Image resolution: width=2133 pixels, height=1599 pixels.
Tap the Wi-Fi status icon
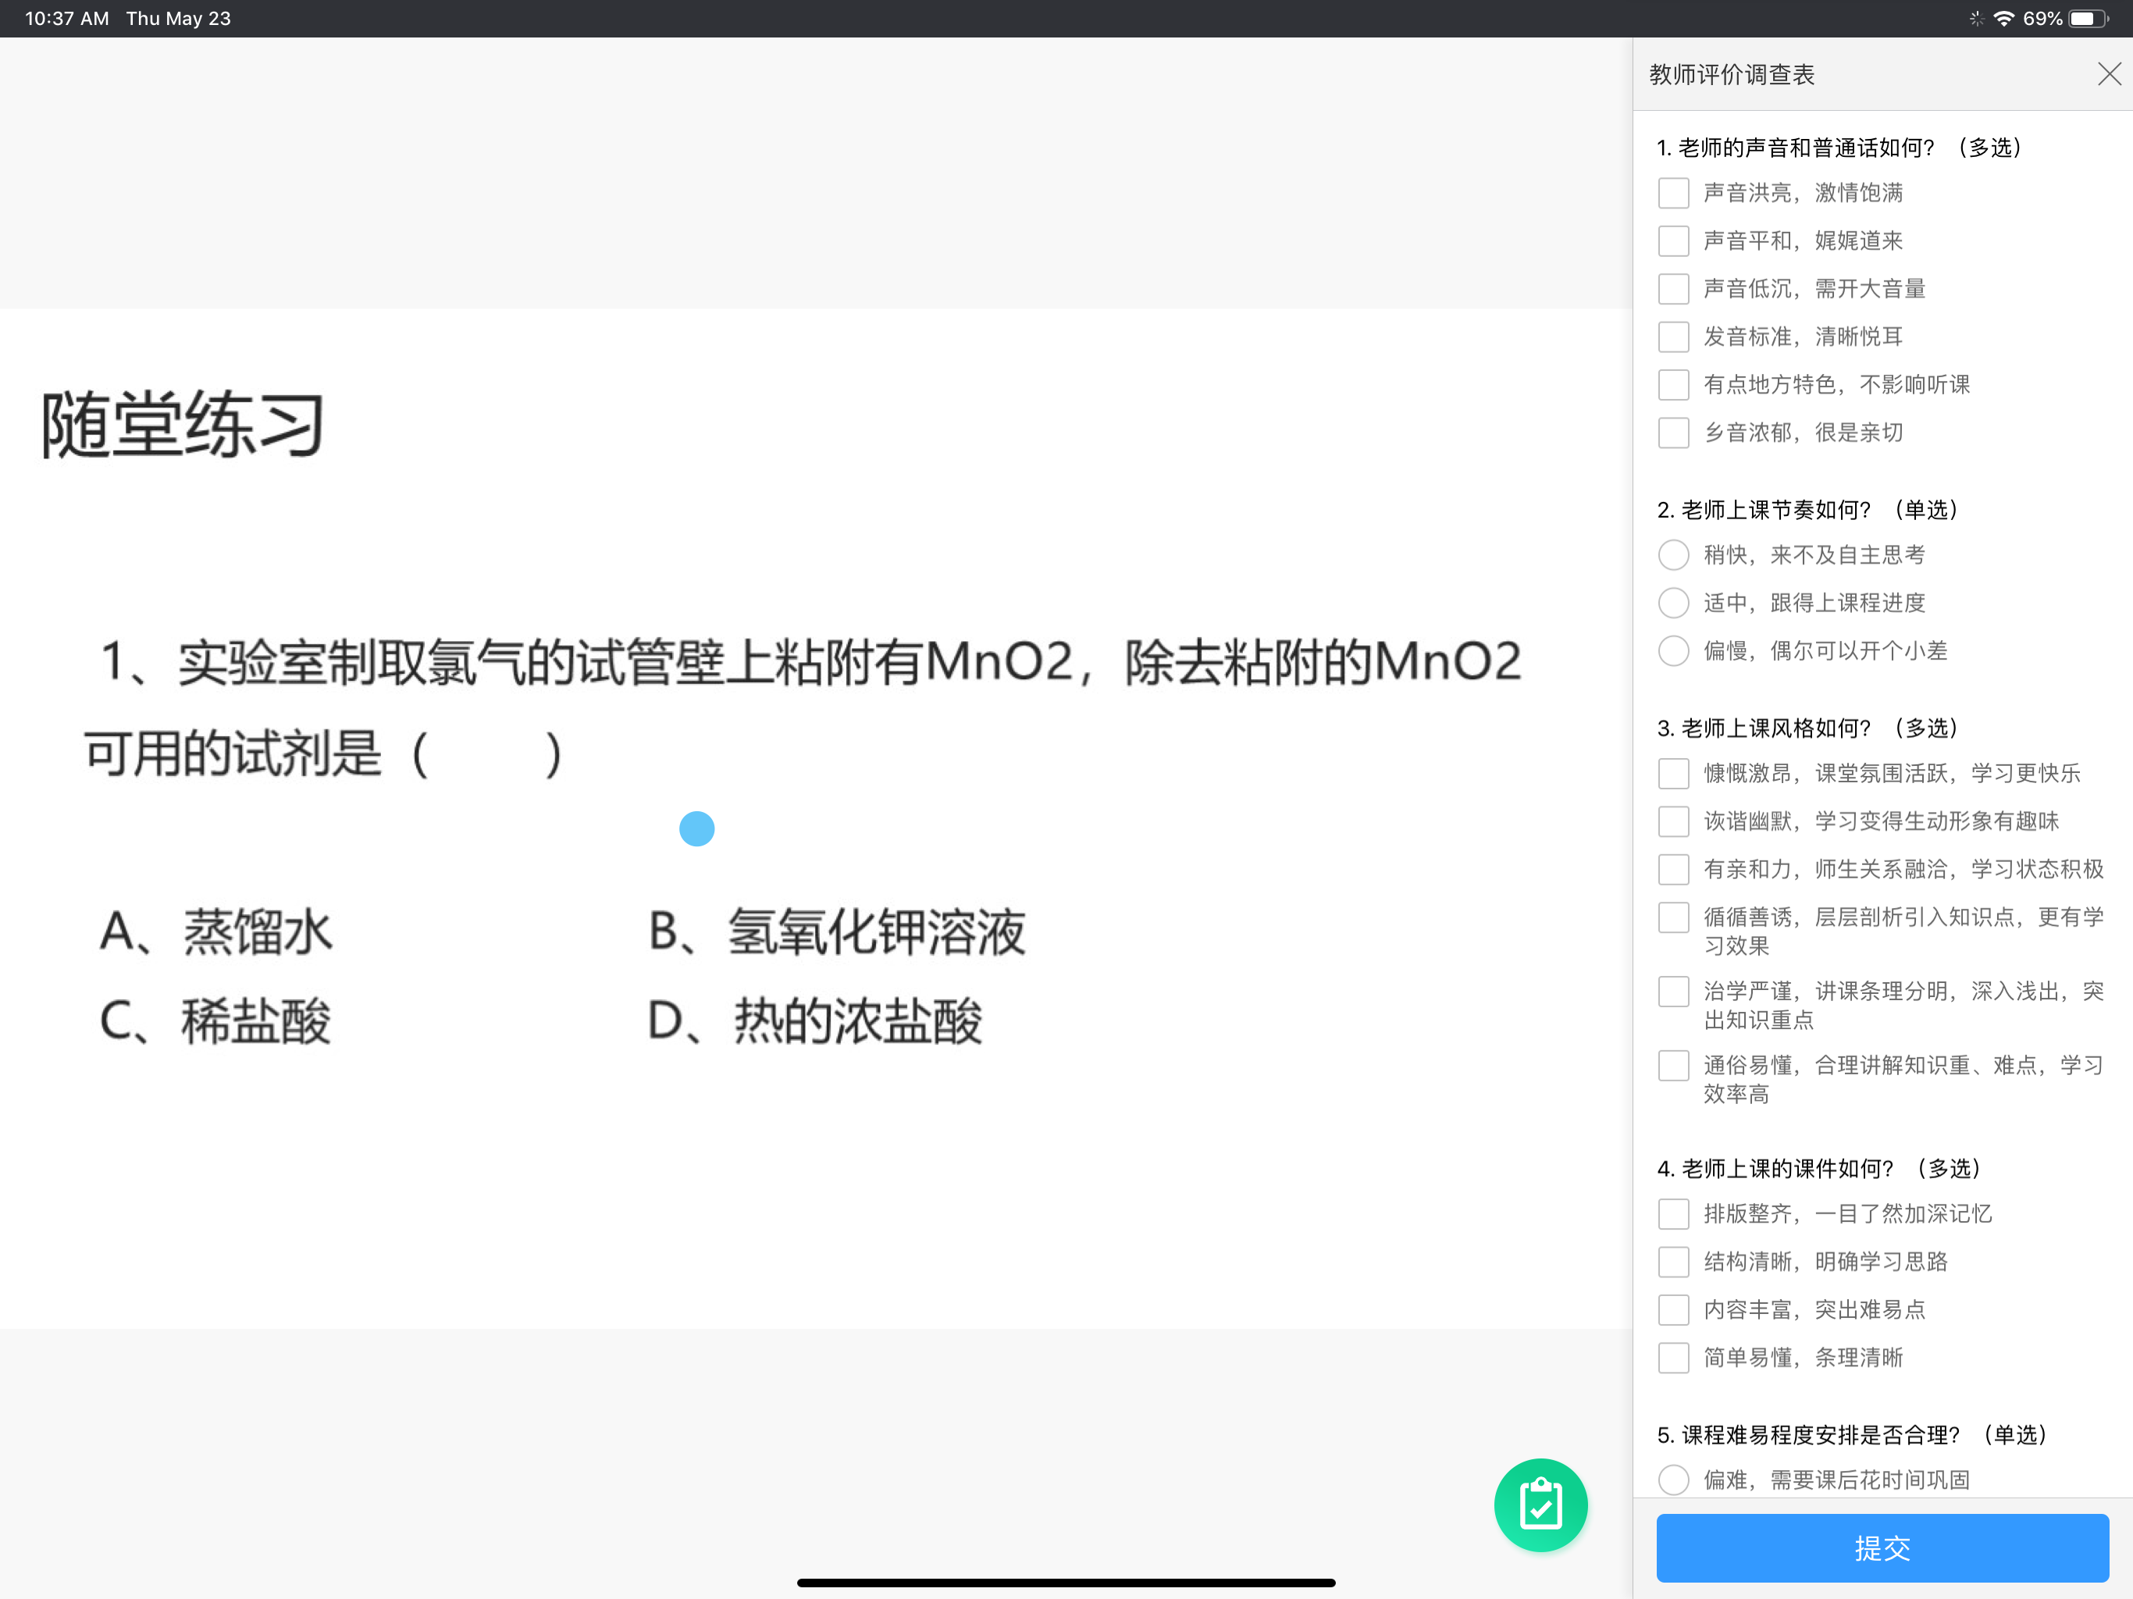coord(2003,18)
